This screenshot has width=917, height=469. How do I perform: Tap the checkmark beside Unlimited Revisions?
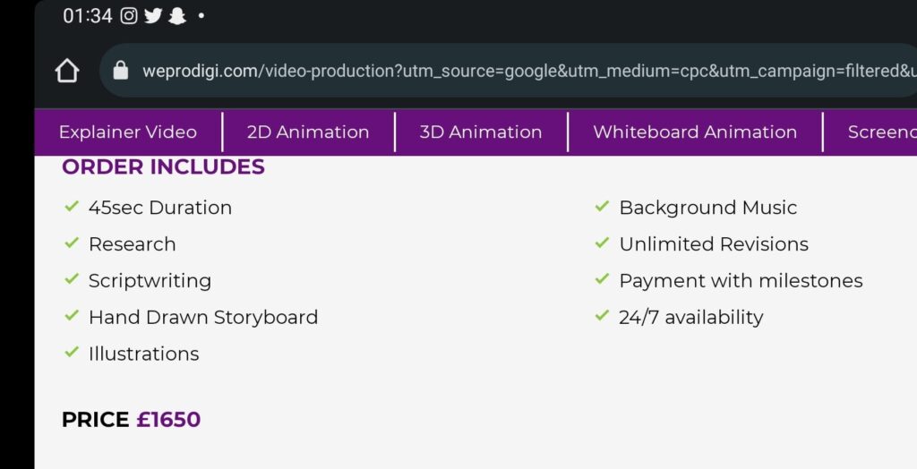click(602, 243)
